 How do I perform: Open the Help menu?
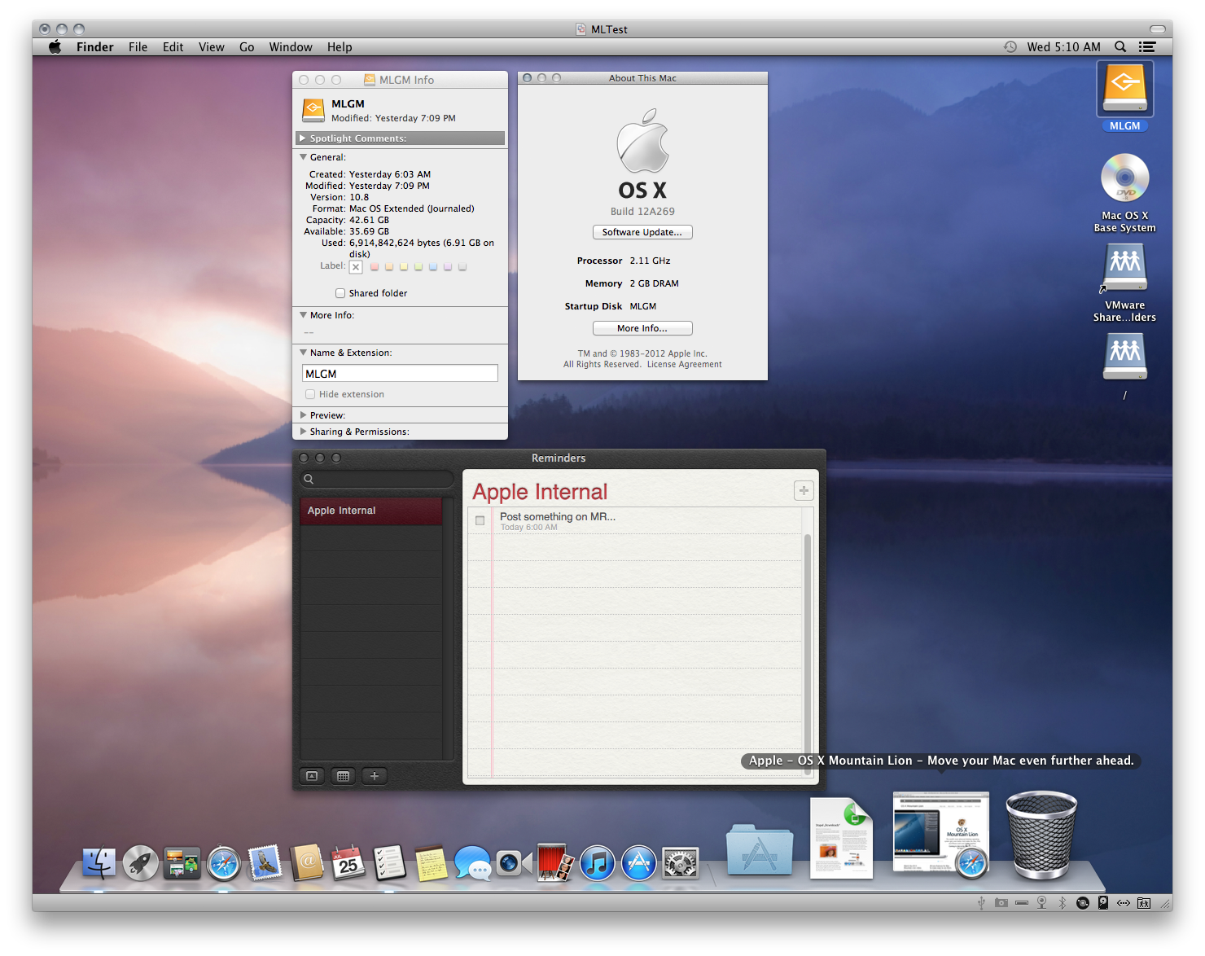pos(340,47)
